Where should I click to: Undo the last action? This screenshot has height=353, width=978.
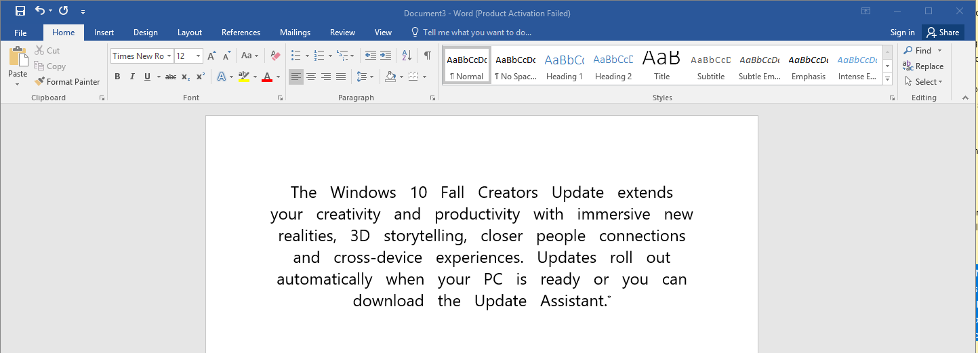pos(40,11)
